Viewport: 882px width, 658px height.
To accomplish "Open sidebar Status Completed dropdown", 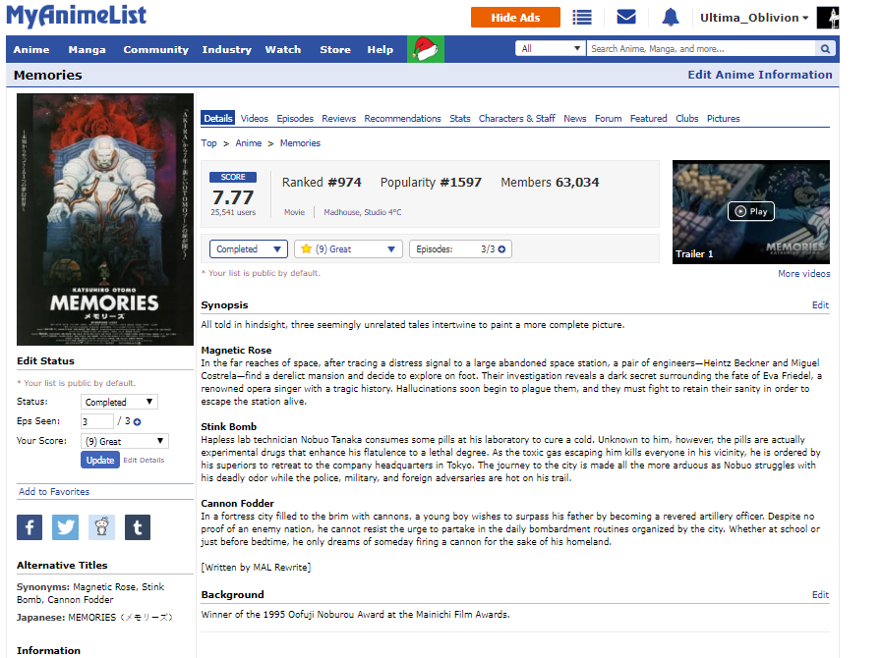I will tap(119, 402).
